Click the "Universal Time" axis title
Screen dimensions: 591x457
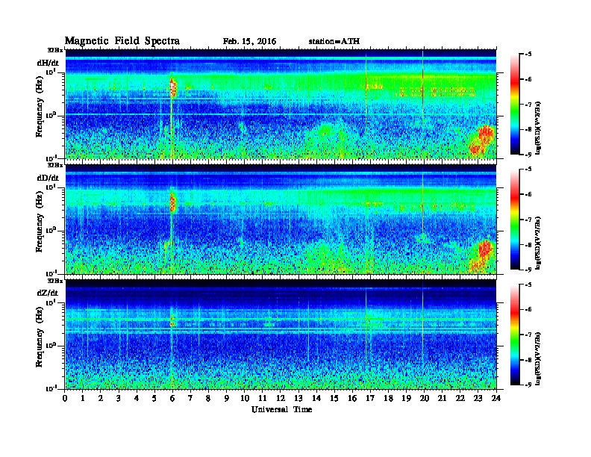click(281, 409)
